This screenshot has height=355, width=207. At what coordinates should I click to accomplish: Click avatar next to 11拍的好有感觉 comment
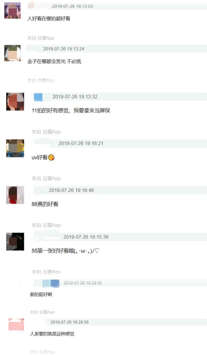[15, 102]
